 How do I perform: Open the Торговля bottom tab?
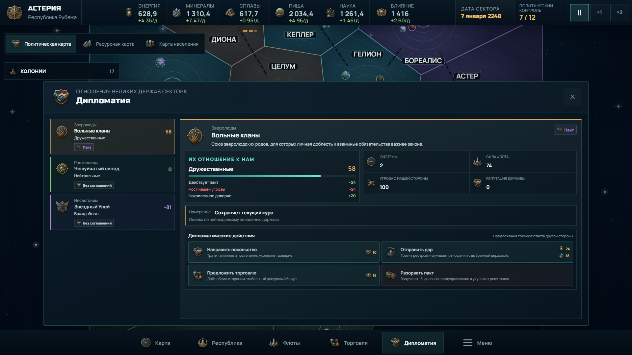point(349,343)
